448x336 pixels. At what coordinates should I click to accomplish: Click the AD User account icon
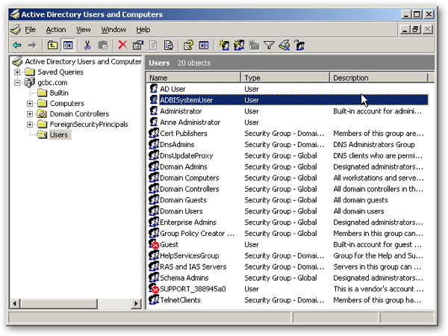click(154, 89)
